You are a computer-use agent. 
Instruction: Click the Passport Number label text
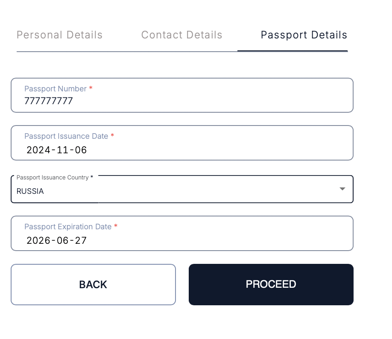(56, 89)
